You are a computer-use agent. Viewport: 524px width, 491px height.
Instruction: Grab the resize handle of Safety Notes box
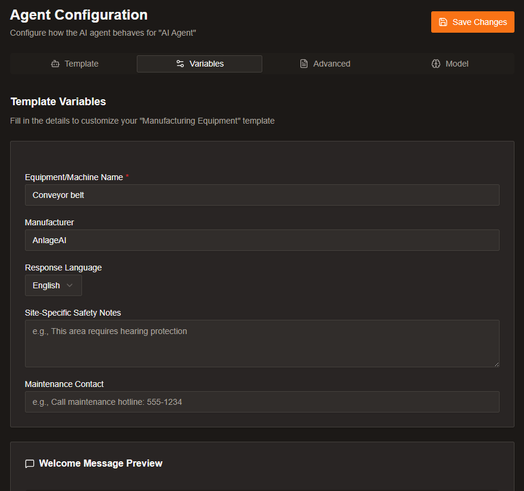pos(496,364)
